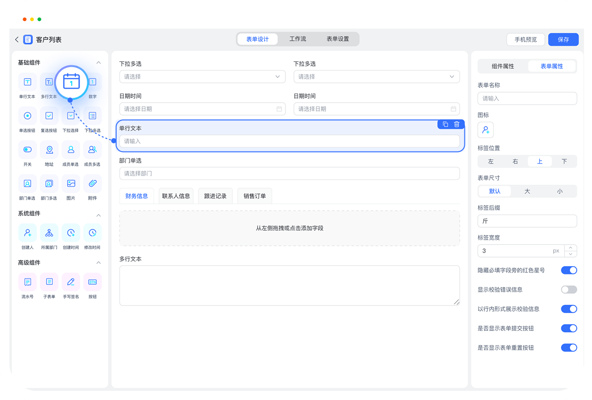This screenshot has height=400, width=592.
Task: Duplicate the 单行文本 field using the copy icon
Action: [x=444, y=124]
